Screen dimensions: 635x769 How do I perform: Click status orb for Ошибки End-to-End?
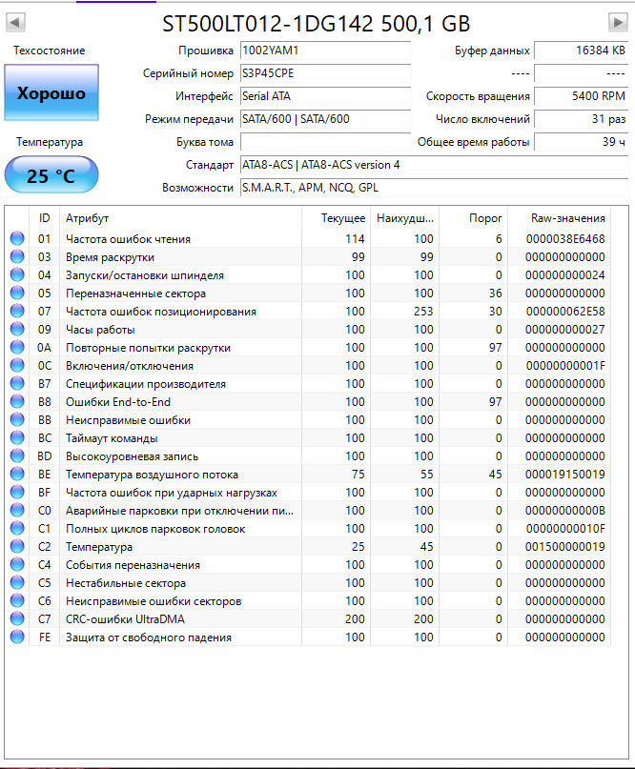pyautogui.click(x=17, y=402)
